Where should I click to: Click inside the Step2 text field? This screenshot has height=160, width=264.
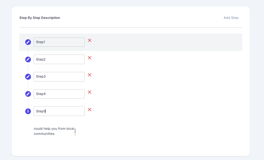tap(59, 59)
